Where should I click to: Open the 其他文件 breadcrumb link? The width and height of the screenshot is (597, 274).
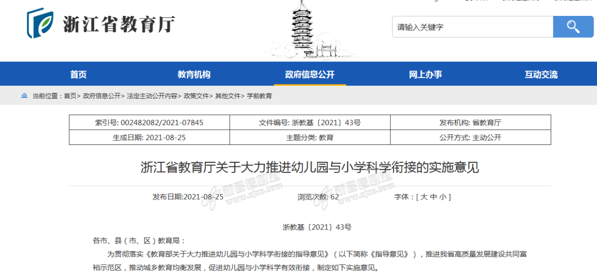pos(227,96)
